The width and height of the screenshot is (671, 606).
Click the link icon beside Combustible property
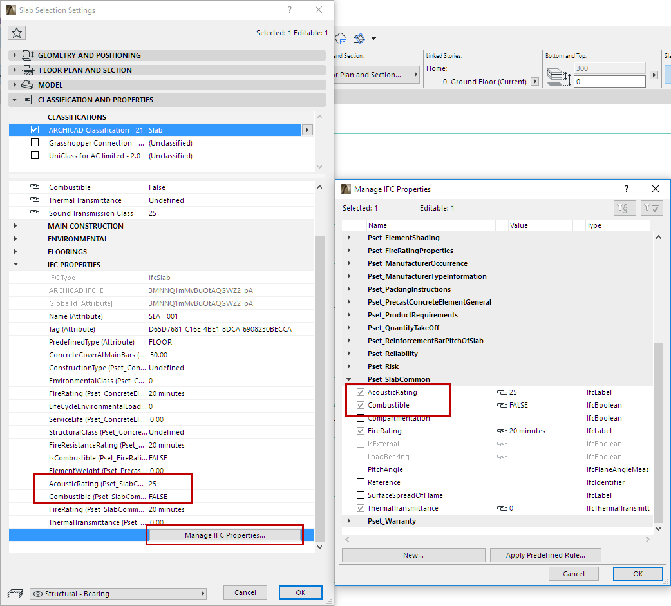35,187
